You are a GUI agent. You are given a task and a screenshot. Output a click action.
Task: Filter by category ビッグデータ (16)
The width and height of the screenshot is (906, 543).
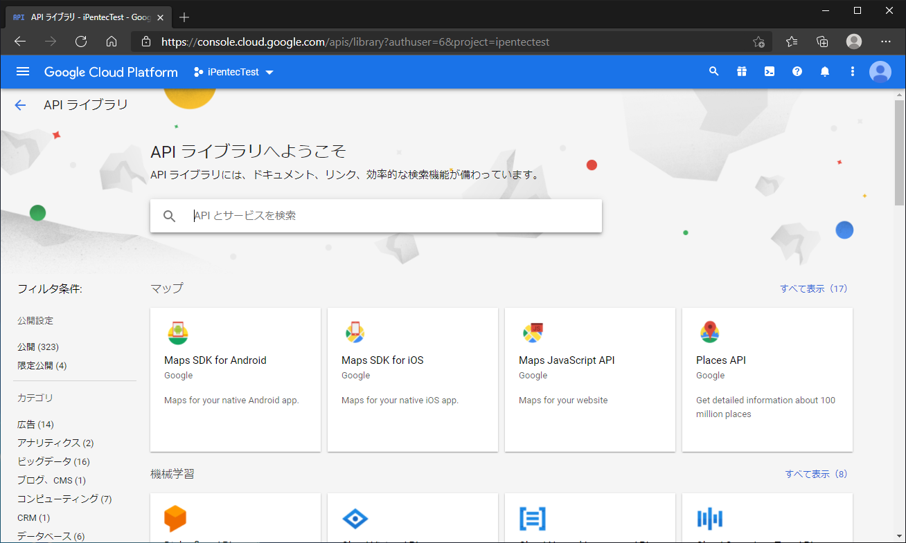coord(53,461)
